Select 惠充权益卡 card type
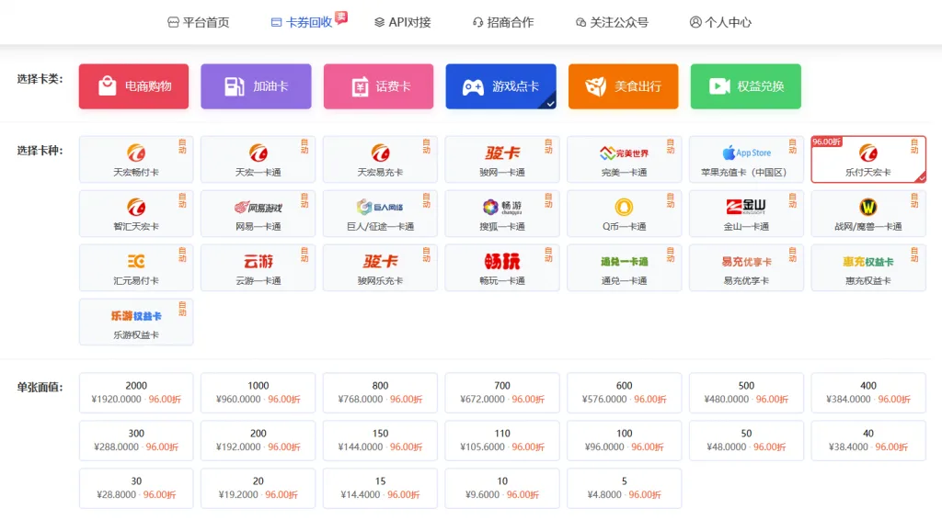 click(x=868, y=268)
